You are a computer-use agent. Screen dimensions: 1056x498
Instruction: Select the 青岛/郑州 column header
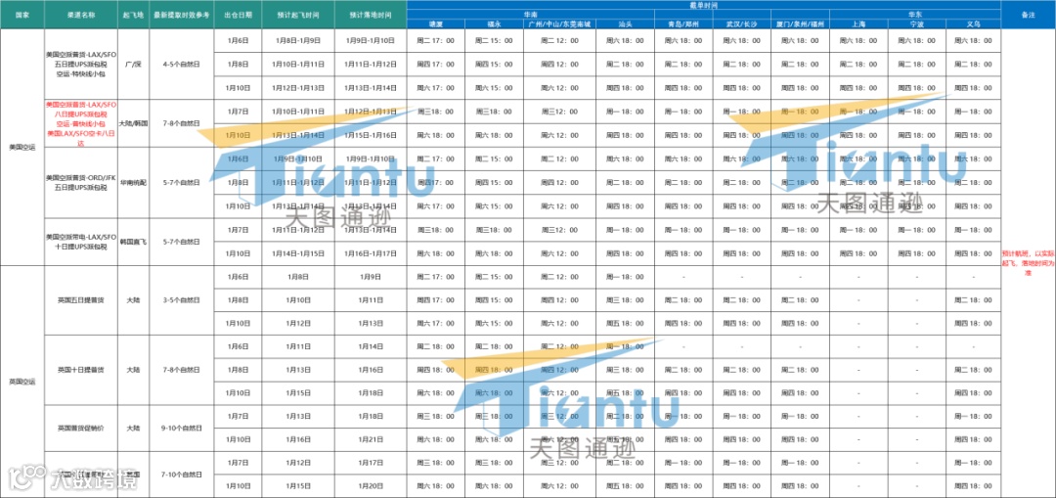click(x=684, y=23)
